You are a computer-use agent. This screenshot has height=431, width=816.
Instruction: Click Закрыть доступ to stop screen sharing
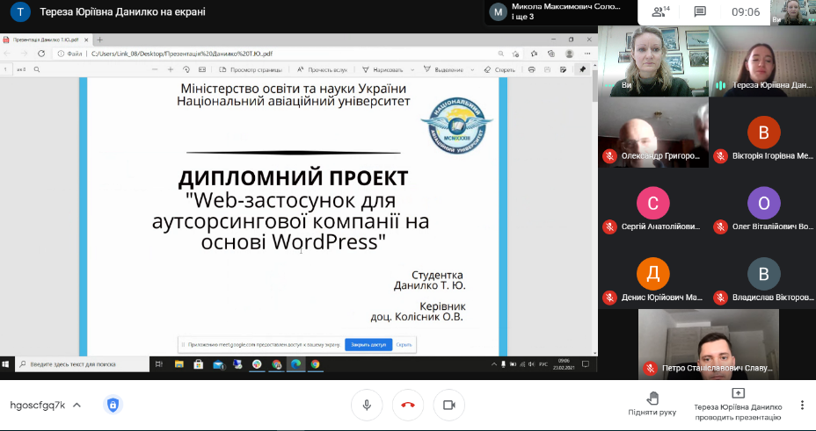pos(368,344)
